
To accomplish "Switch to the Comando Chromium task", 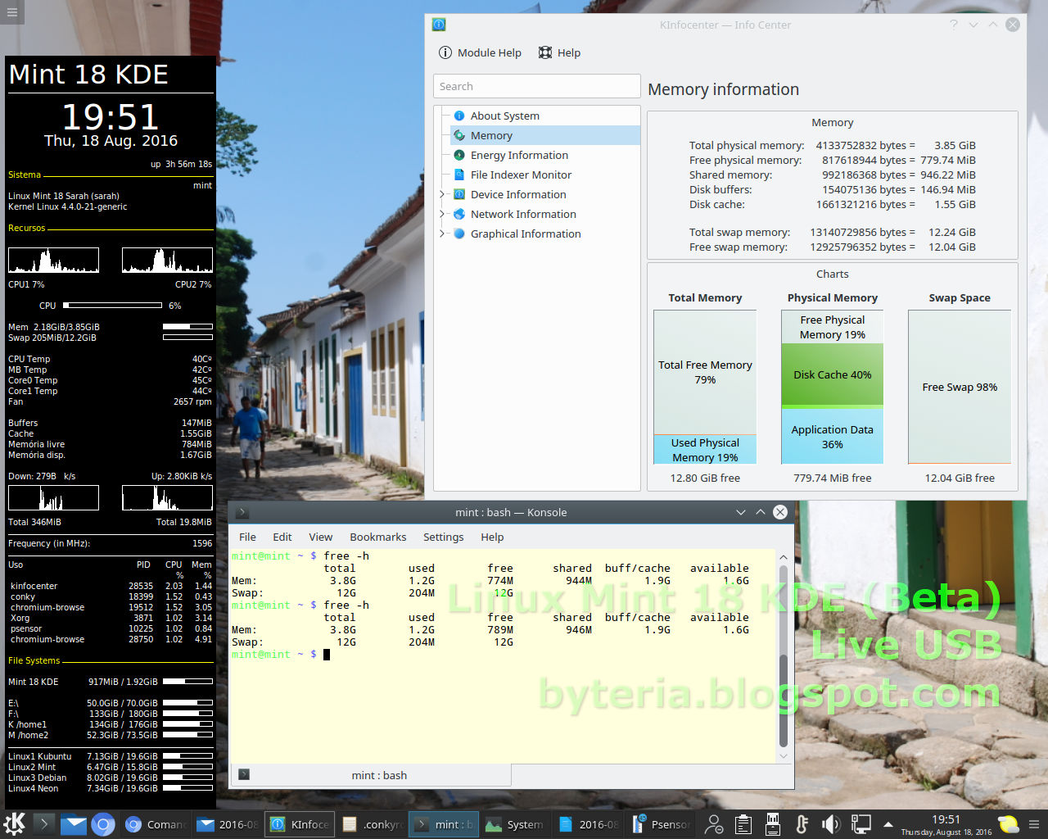I will tap(156, 824).
